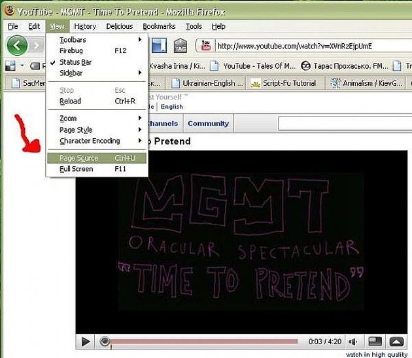The width and height of the screenshot is (412, 358).
Task: Mute the video with speaker icon
Action: [353, 342]
